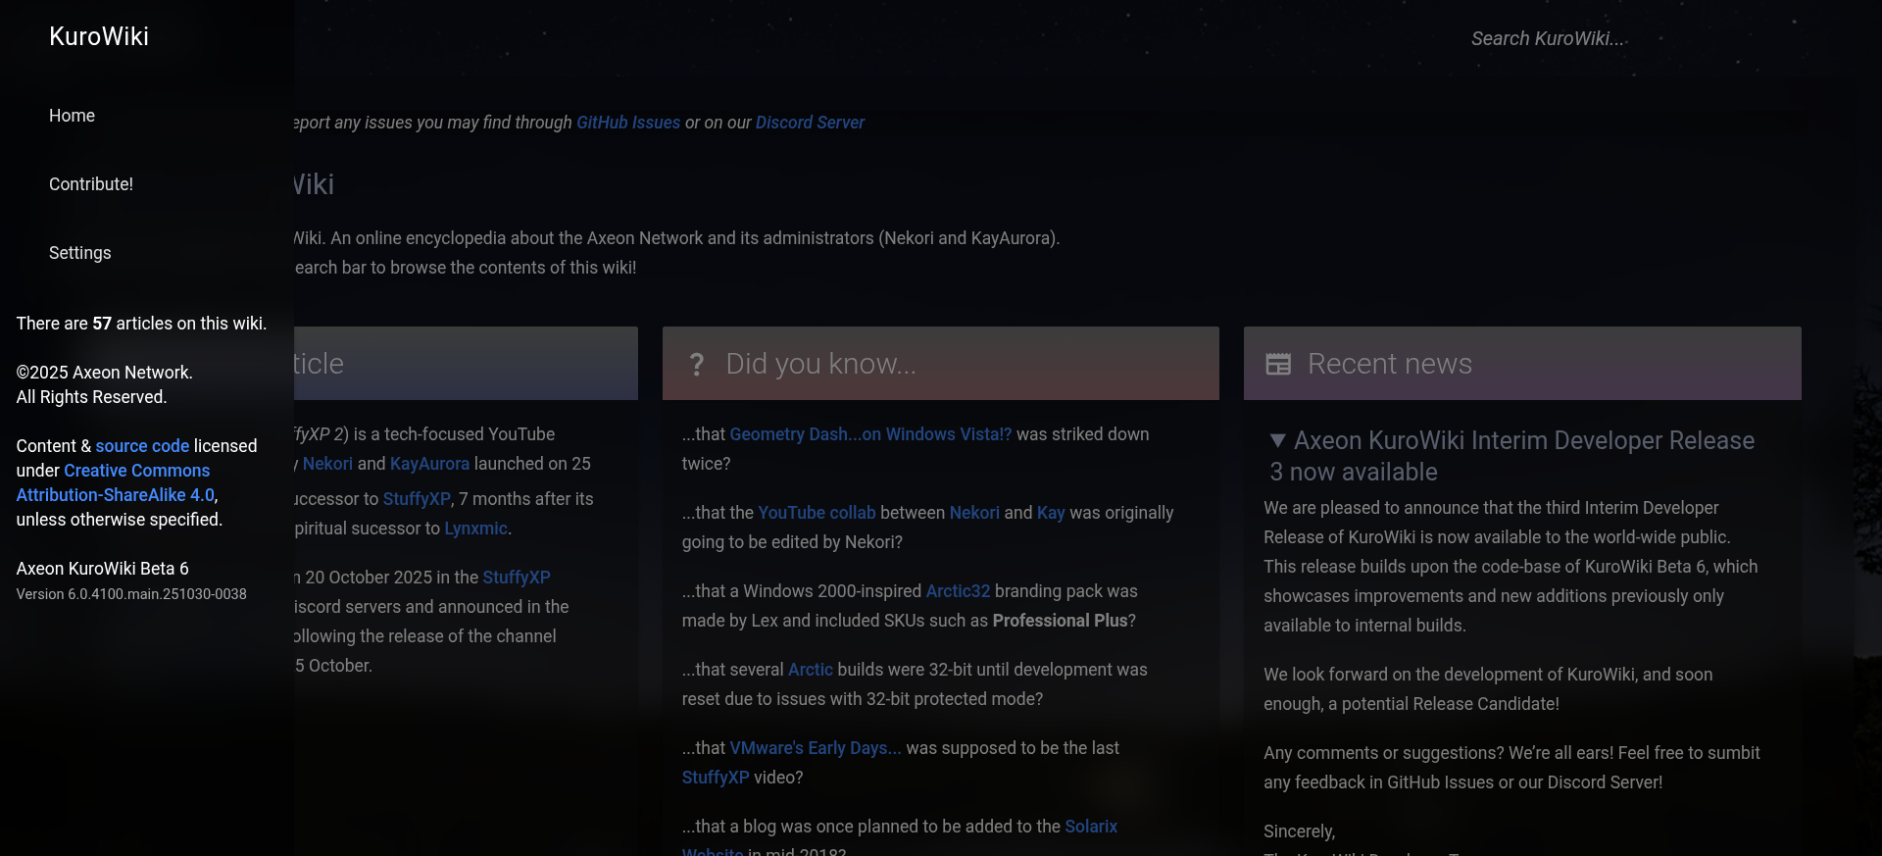Open the Arctic32 article link

tap(958, 591)
